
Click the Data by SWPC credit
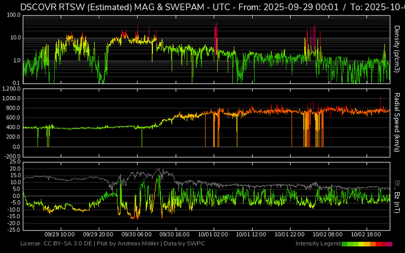[x=183, y=244]
